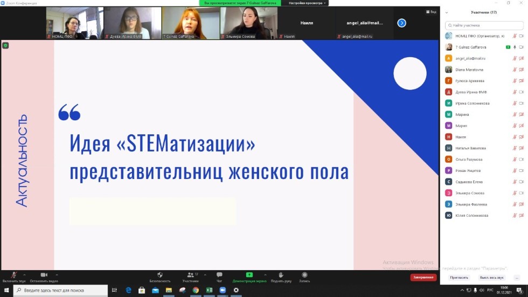The image size is (528, 297).
Task: Click the Invite button below participants
Action: tap(459, 278)
